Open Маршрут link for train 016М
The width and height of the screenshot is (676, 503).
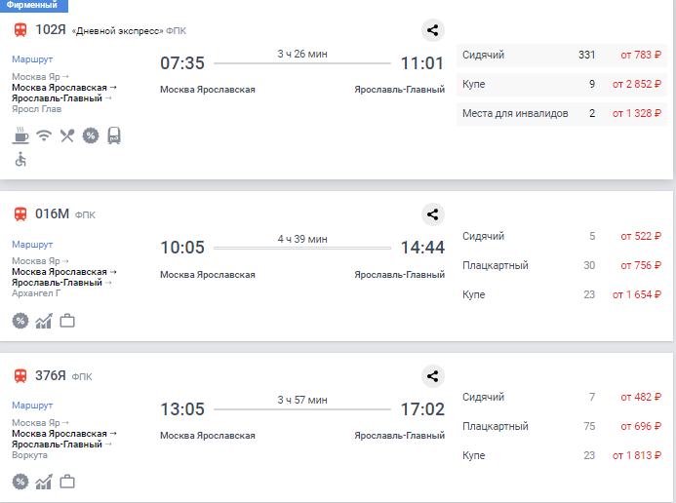tap(32, 244)
